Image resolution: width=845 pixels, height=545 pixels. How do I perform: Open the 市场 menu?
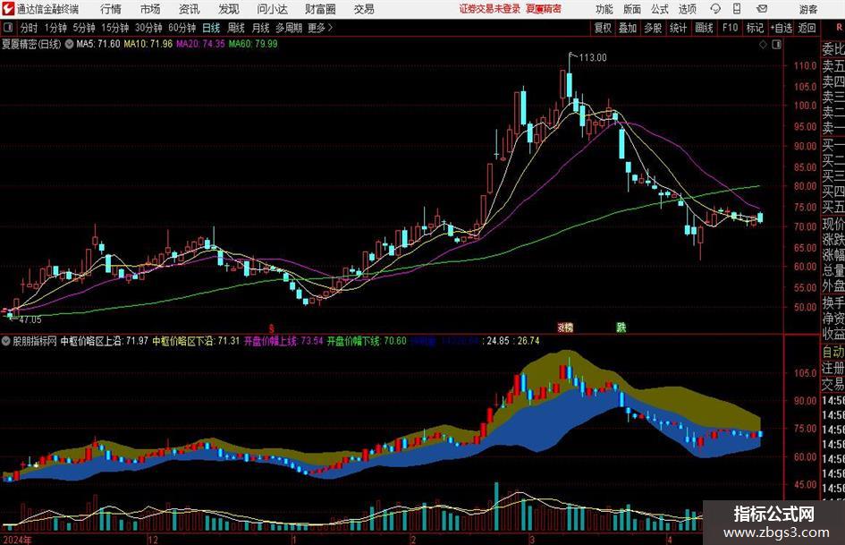(x=150, y=9)
